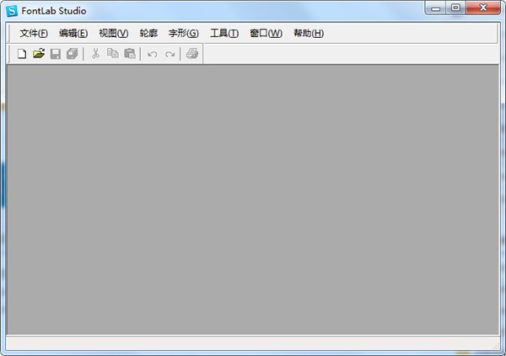Open the 帮助(H) menu
This screenshot has height=356, width=506.
309,33
